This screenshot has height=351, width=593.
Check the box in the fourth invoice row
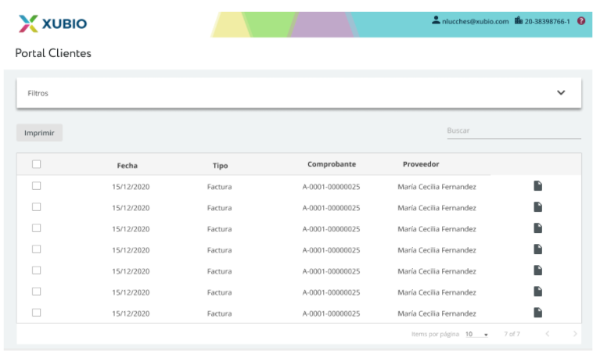[36, 249]
